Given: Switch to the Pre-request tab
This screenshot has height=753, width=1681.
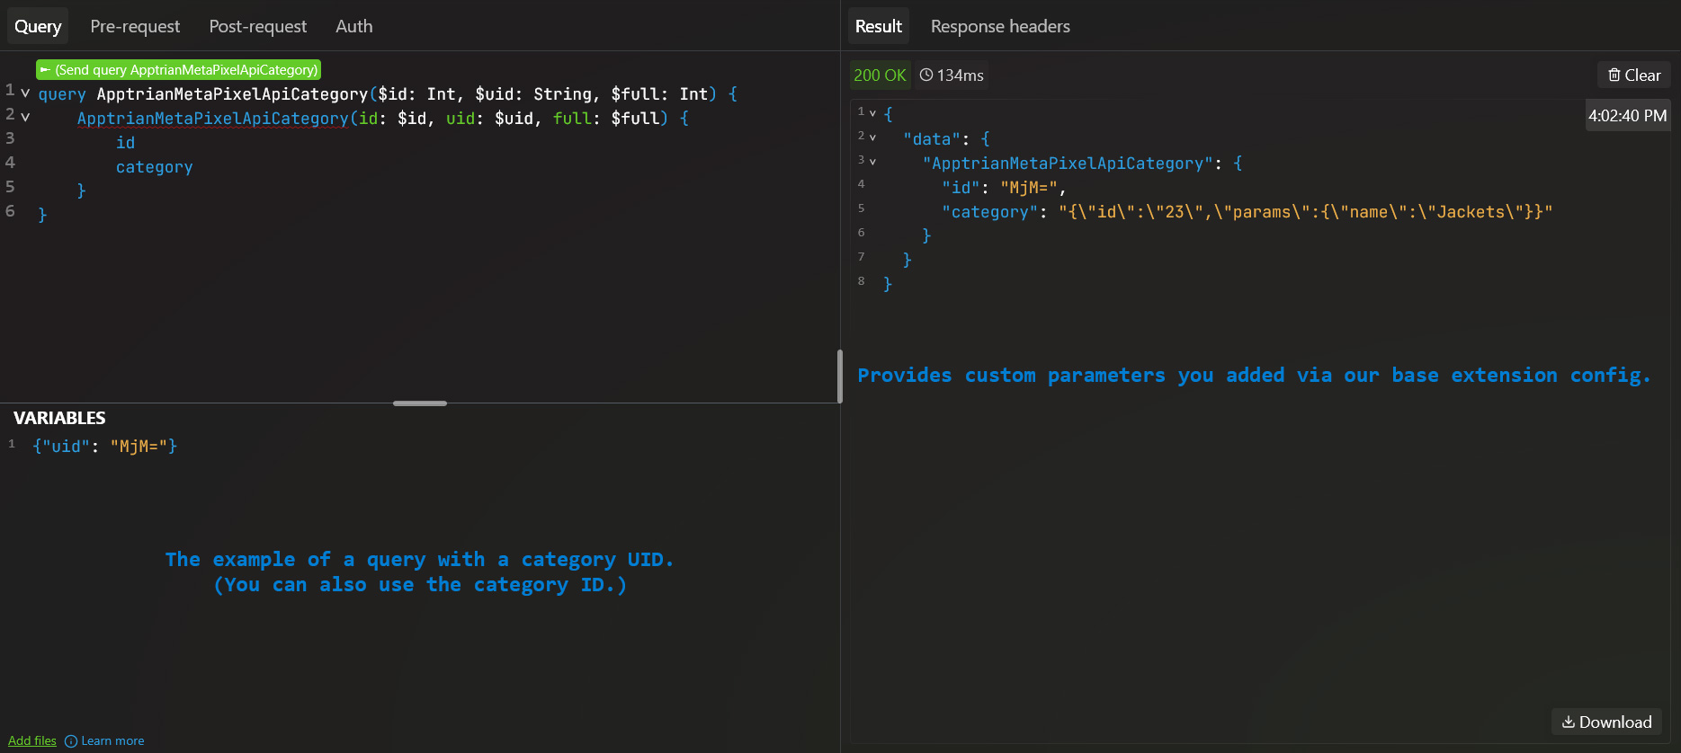Looking at the screenshot, I should click(x=135, y=26).
